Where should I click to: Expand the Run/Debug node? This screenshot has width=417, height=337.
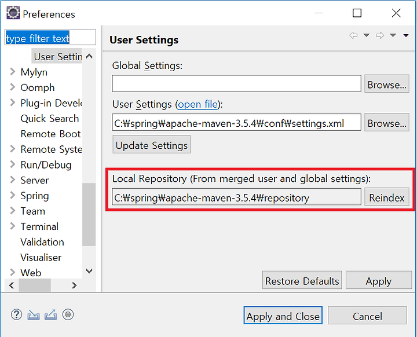(12, 164)
